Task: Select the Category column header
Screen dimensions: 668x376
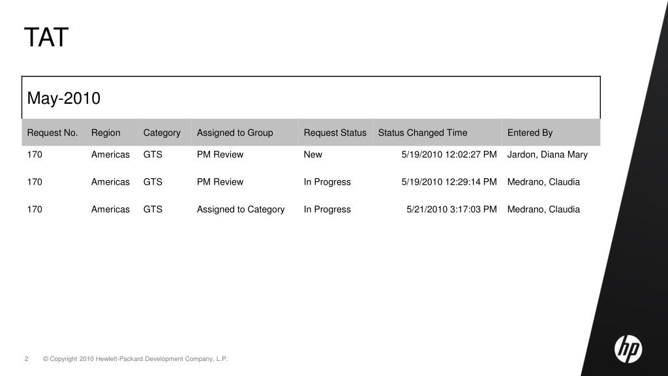Action: click(162, 133)
